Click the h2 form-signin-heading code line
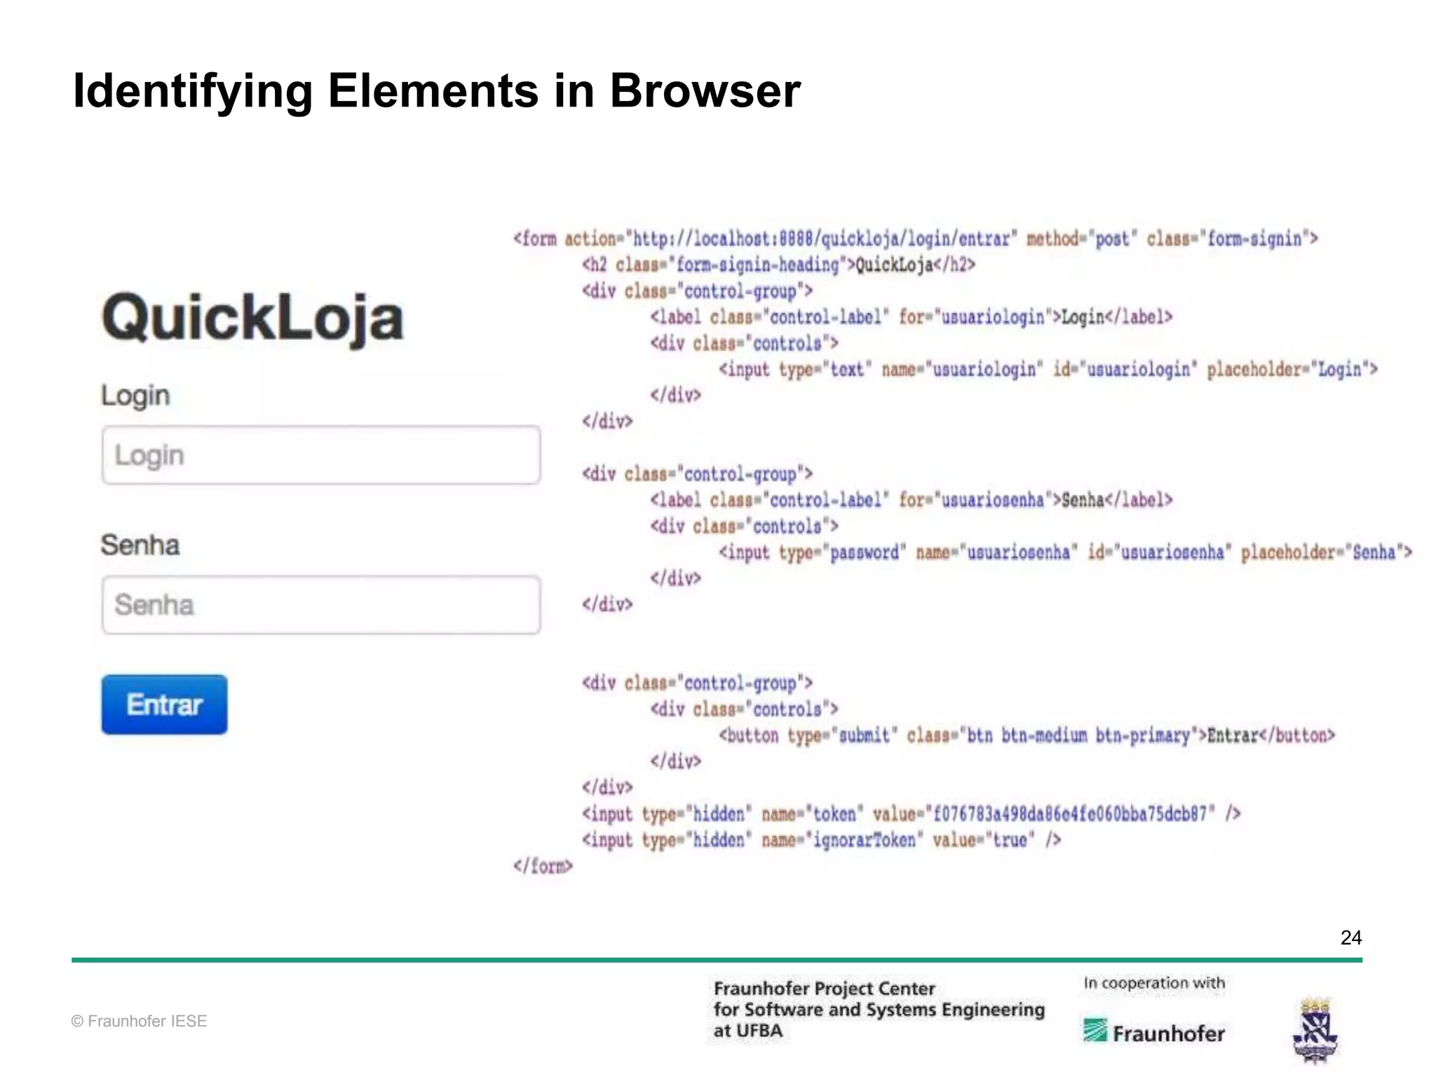This screenshot has height=1077, width=1436. [x=778, y=265]
